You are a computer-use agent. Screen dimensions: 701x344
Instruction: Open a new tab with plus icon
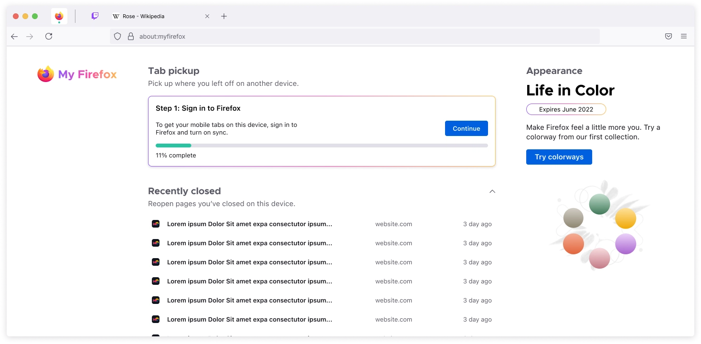[224, 16]
